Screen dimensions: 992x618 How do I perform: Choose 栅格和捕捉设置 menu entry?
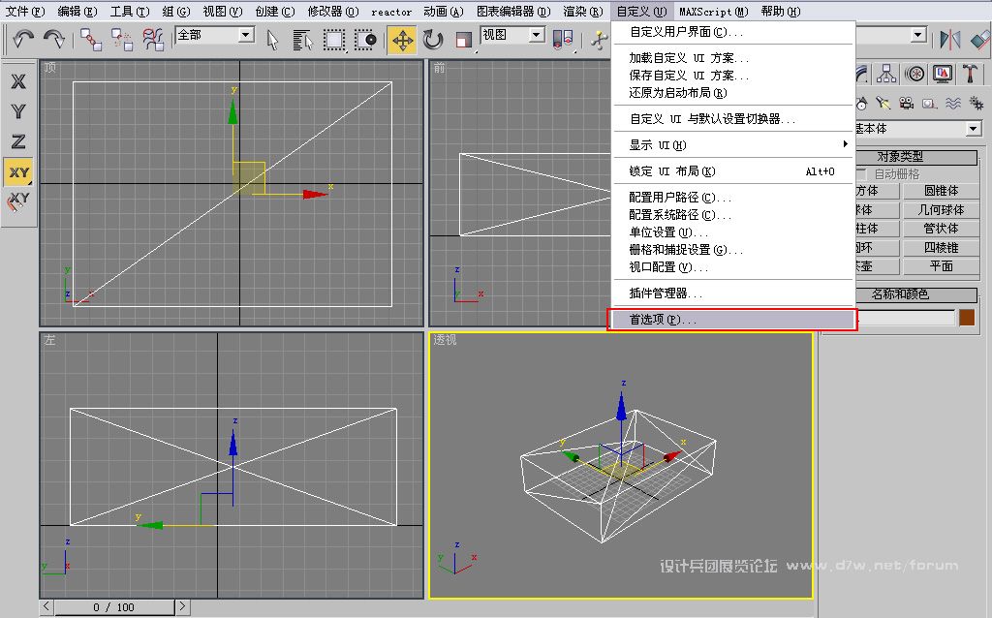coord(732,250)
